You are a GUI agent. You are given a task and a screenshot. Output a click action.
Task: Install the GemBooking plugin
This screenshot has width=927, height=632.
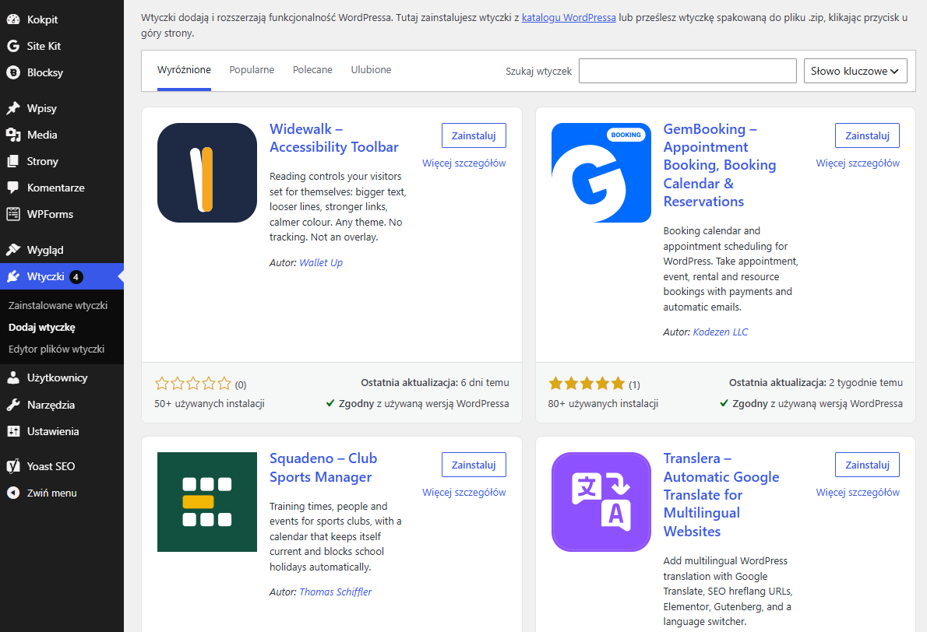867,136
